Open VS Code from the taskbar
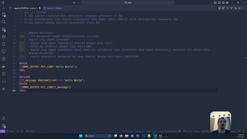This screenshot has height=139, width=247. pyautogui.click(x=155, y=136)
